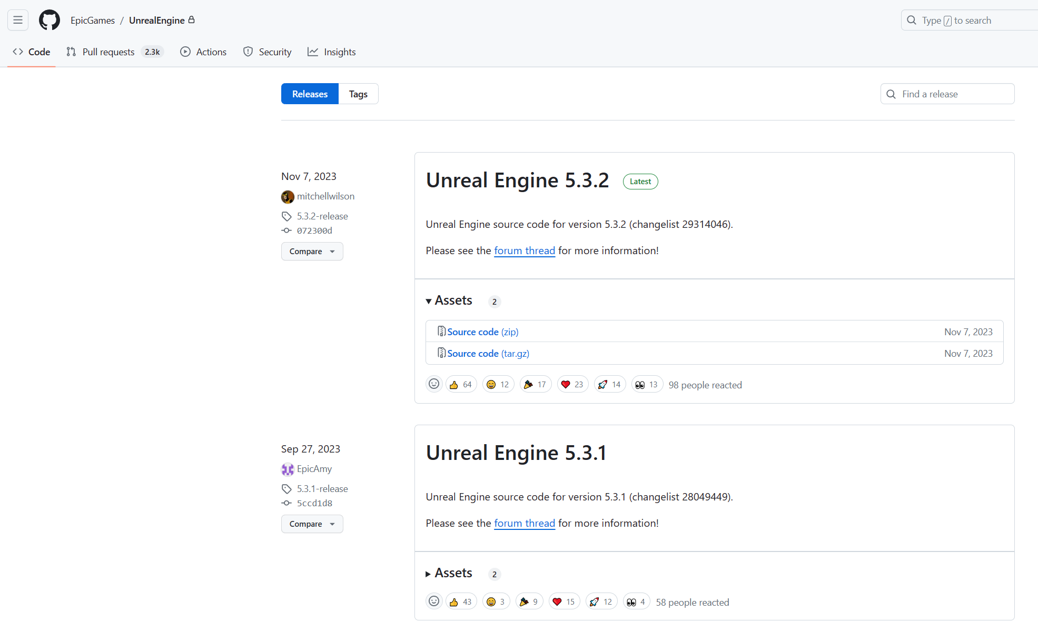Open the EpicAmy user profile
Image resolution: width=1038 pixels, height=632 pixels.
pyautogui.click(x=314, y=469)
